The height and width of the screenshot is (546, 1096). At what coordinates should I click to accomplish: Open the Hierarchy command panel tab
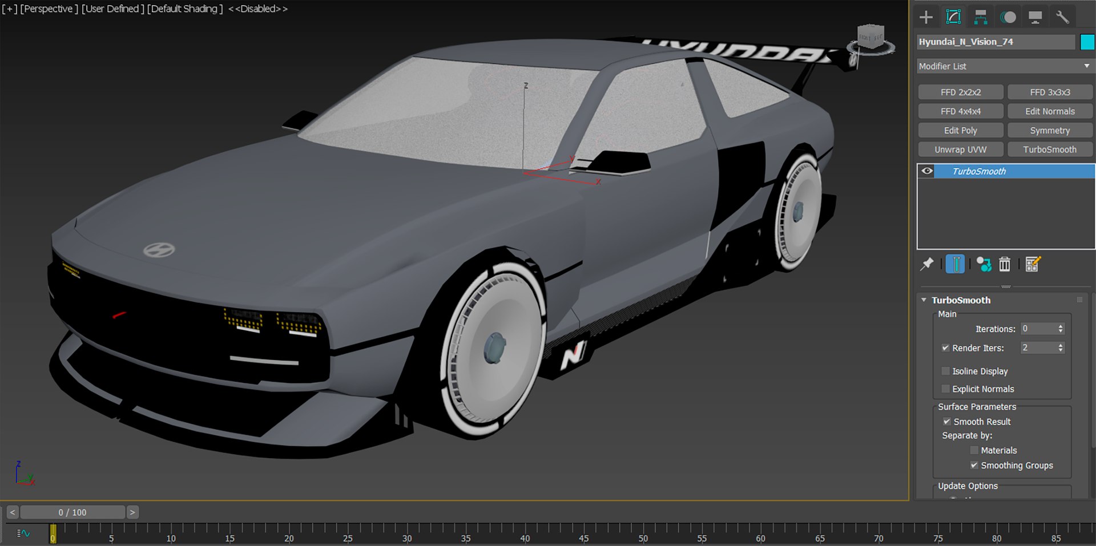click(981, 17)
